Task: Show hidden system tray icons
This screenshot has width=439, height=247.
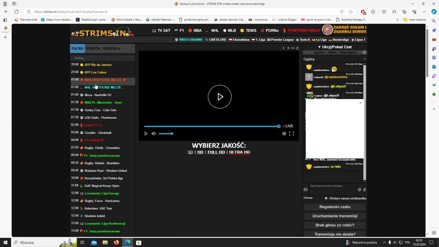Action: 384,243
